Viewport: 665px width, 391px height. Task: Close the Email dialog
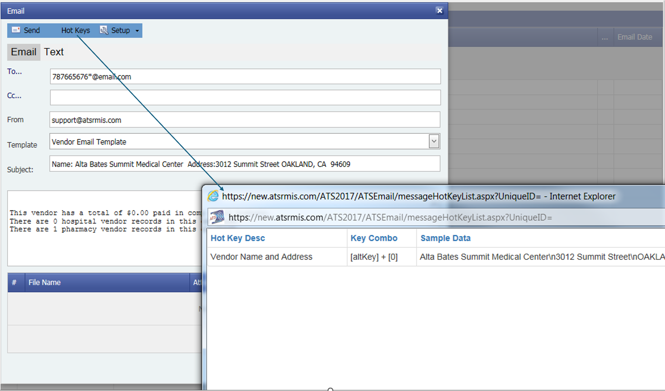(x=439, y=11)
